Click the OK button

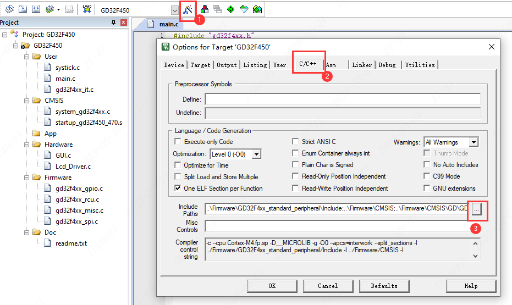pyautogui.click(x=272, y=286)
